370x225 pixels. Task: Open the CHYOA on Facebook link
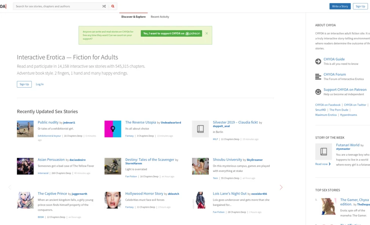(x=328, y=105)
